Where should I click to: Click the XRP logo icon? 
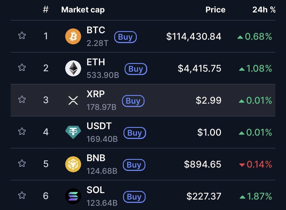(x=73, y=100)
